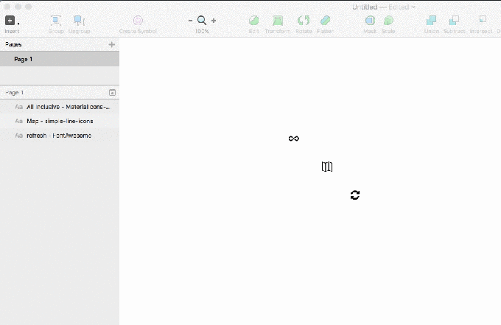Select the All Inclusive MaterialIcons layer

(60, 107)
